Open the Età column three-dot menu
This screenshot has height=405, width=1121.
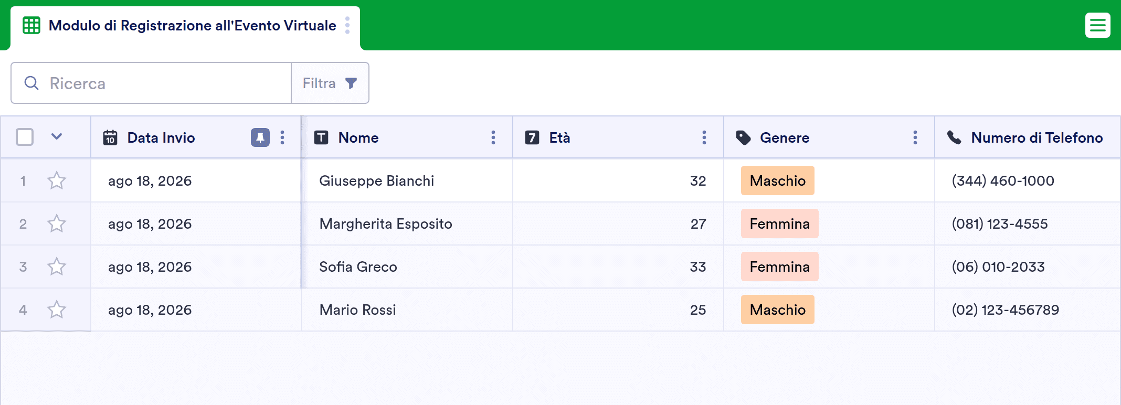[704, 137]
